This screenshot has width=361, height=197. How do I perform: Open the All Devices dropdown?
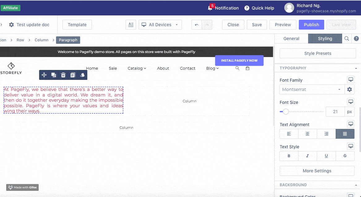(x=160, y=25)
